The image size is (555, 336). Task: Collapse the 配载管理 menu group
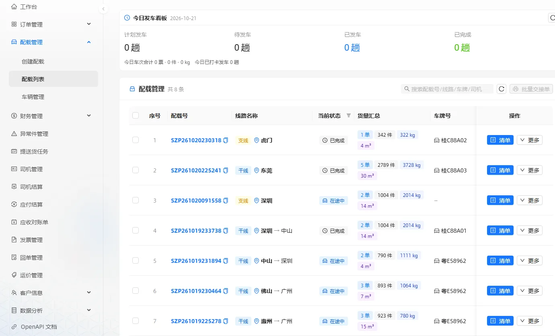[53, 42]
